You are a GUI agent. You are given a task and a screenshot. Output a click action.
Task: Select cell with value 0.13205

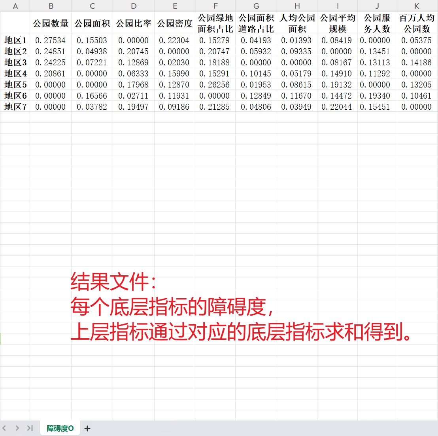pos(417,84)
